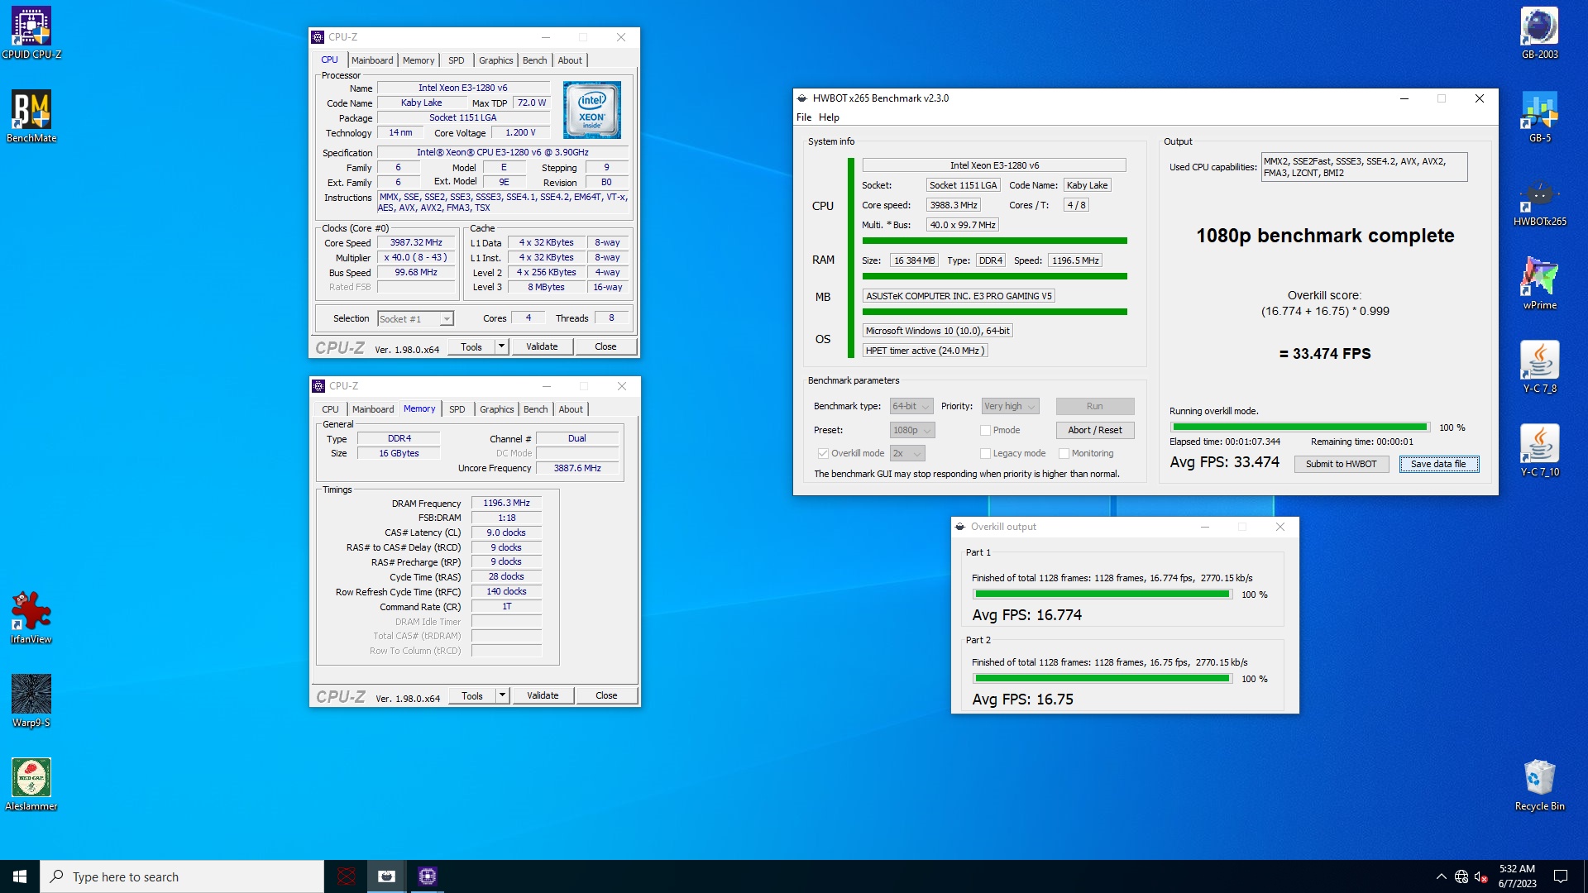
Task: Show hidden system tray icons
Action: click(1441, 876)
